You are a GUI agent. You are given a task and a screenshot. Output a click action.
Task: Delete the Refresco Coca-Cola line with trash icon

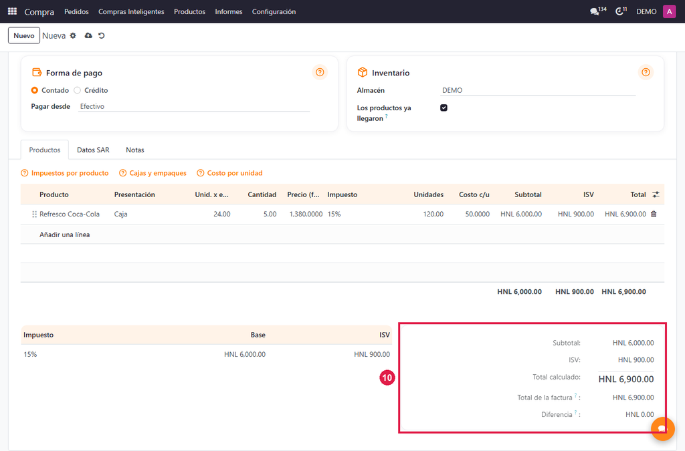(x=654, y=214)
